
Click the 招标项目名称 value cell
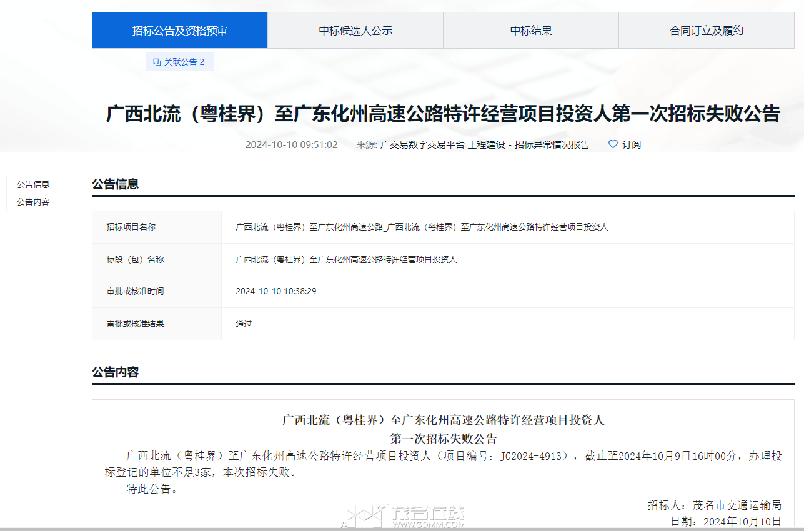tap(508, 227)
